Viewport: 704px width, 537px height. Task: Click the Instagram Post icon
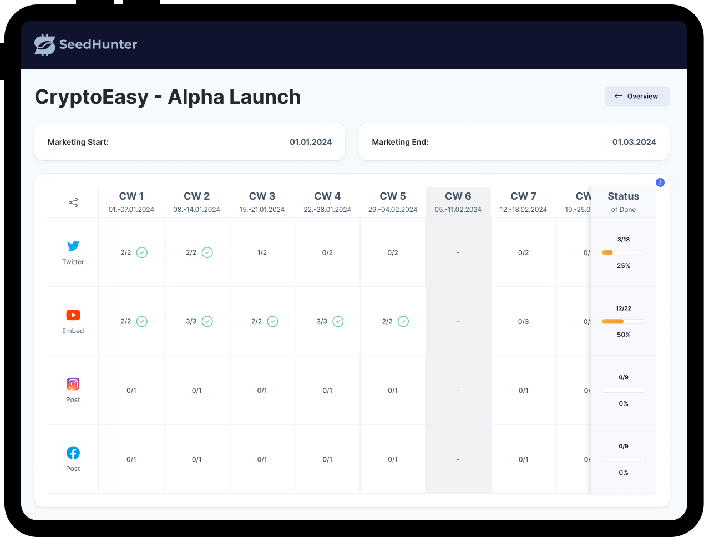pos(73,384)
